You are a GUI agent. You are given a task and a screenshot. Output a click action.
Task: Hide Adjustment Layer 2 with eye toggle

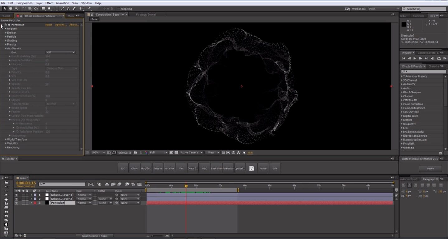coord(17,199)
